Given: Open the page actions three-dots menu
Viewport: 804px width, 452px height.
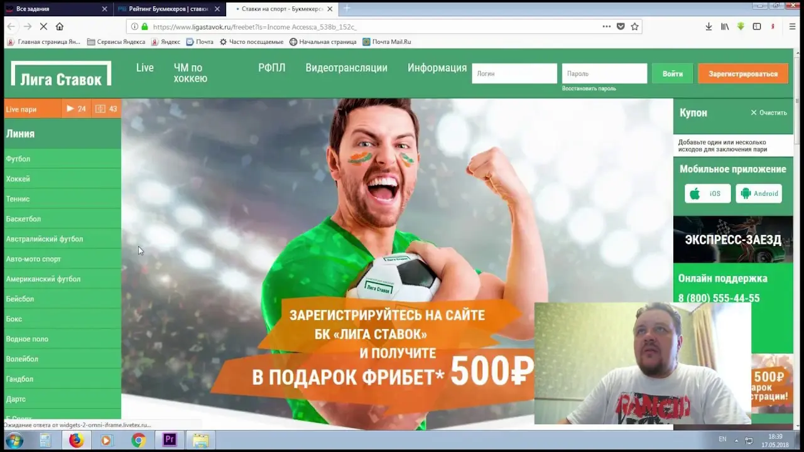Looking at the screenshot, I should 606,26.
